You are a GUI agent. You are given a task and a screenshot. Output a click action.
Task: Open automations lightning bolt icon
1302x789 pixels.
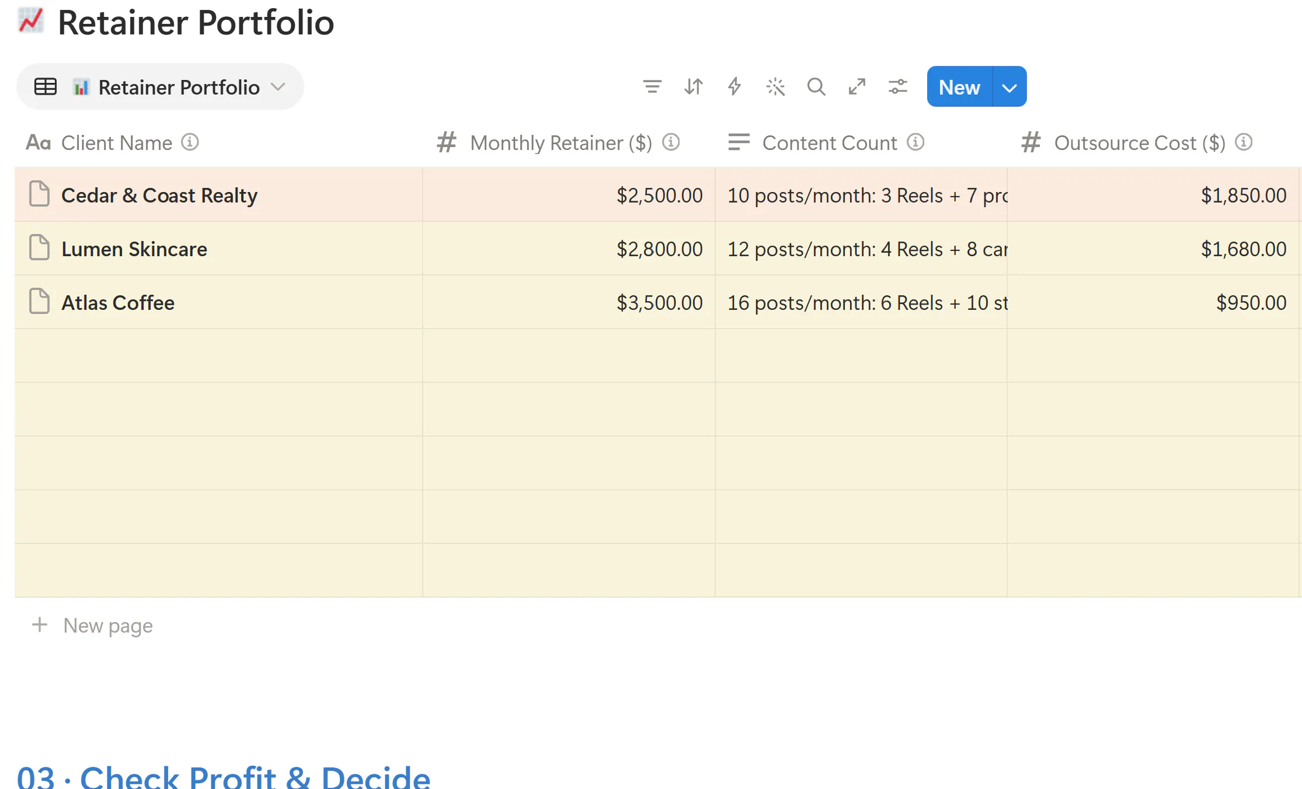click(734, 87)
